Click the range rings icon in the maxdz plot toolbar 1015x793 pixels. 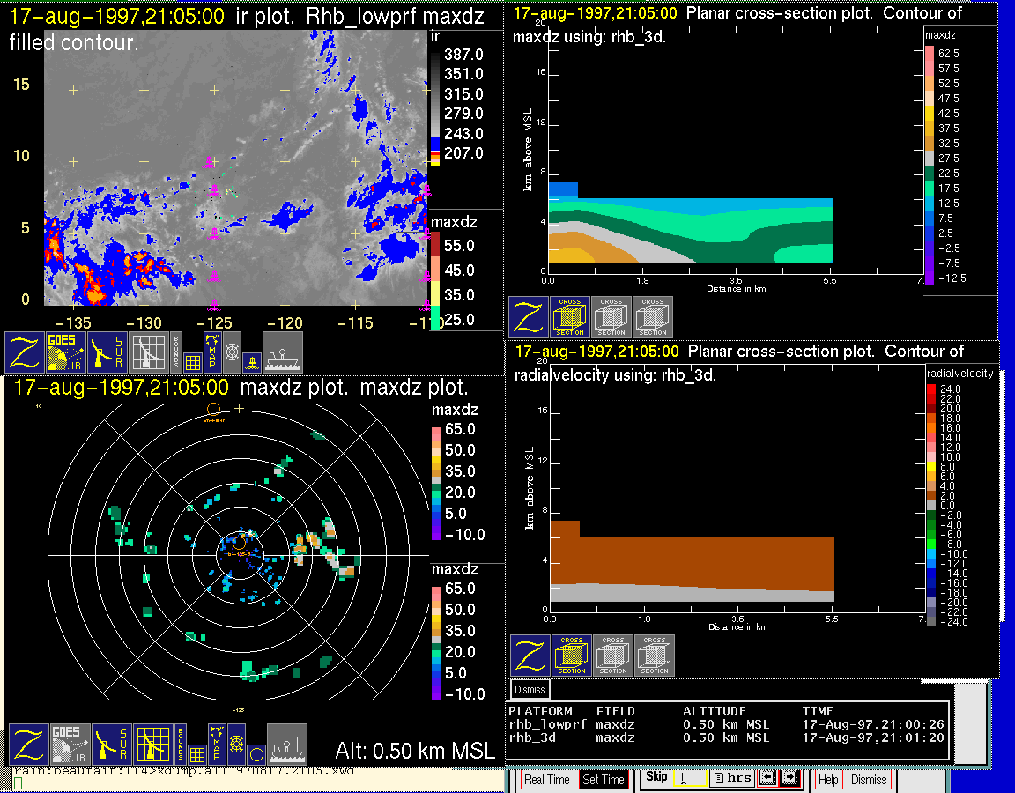click(235, 745)
